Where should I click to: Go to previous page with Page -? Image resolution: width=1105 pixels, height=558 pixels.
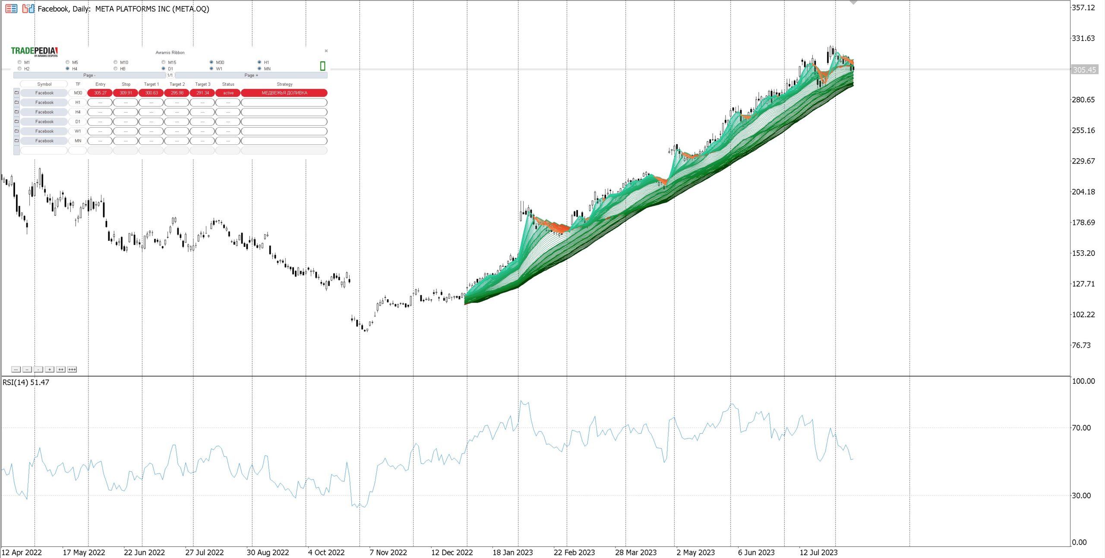point(89,75)
